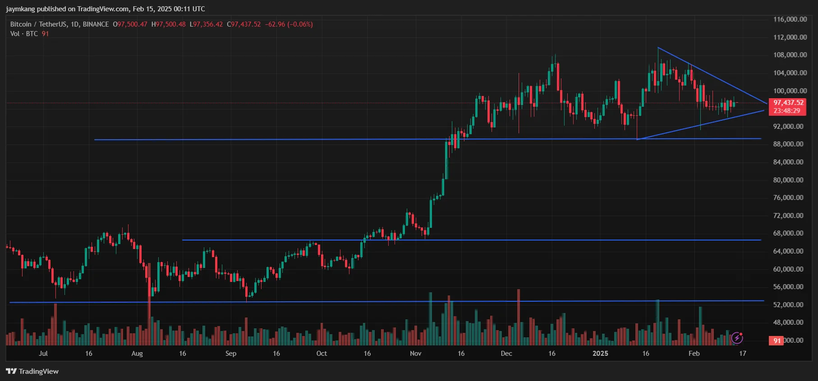This screenshot has width=818, height=381.
Task: Click the 52,000.00 price axis label
Action: point(788,304)
